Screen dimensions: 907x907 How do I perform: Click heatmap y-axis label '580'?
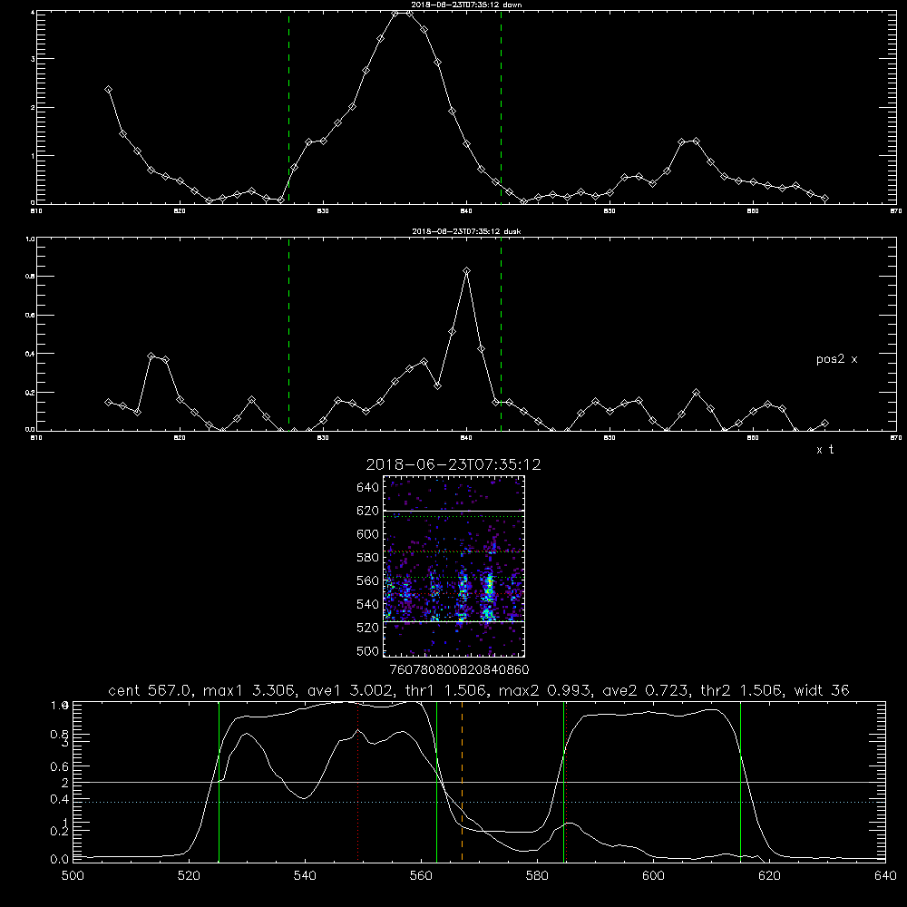pos(368,558)
